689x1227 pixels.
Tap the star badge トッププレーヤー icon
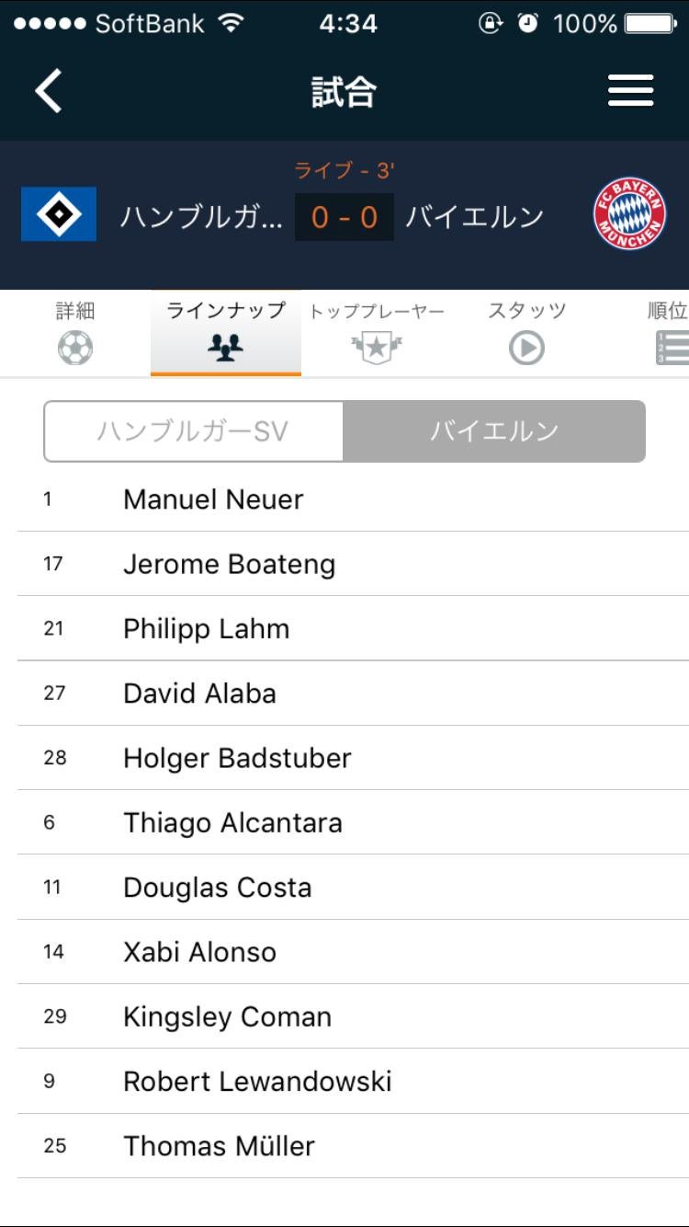tap(377, 349)
